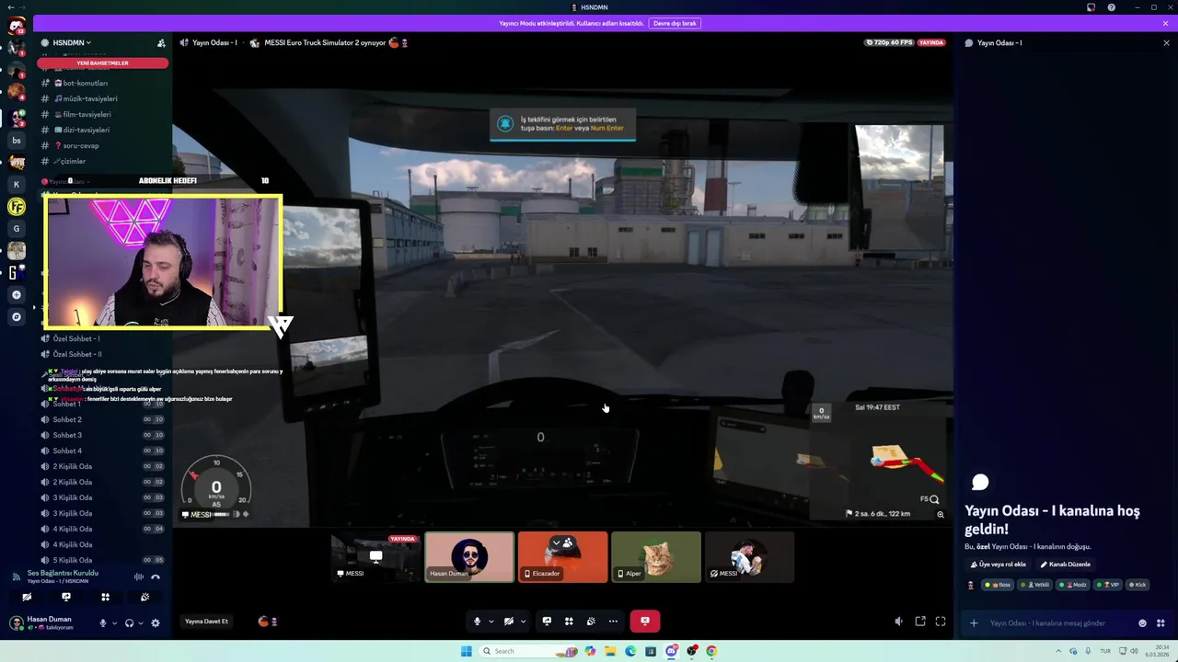This screenshot has width=1178, height=662.
Task: Open the HSNDMN server dropdown
Action: tap(72, 42)
